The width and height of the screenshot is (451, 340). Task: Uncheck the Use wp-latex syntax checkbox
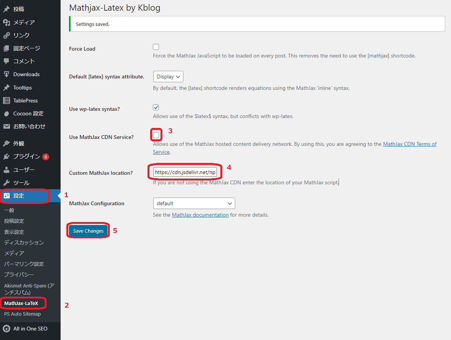156,107
